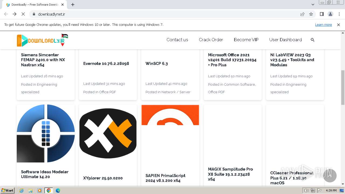Open the Chrome side panel icon

tap(322, 14)
